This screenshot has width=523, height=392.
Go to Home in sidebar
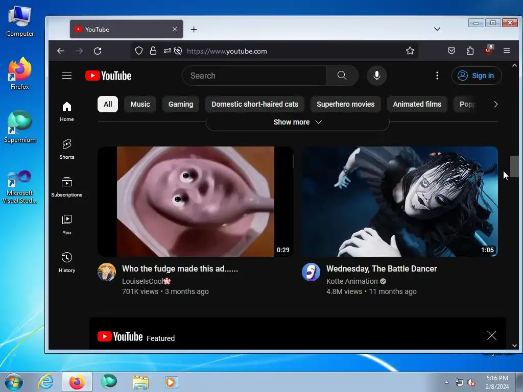pos(67,112)
